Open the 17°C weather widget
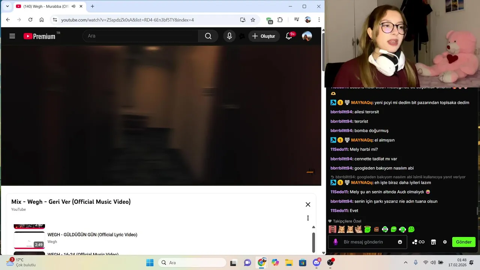Screen dimensions: 480x270 [21, 262]
